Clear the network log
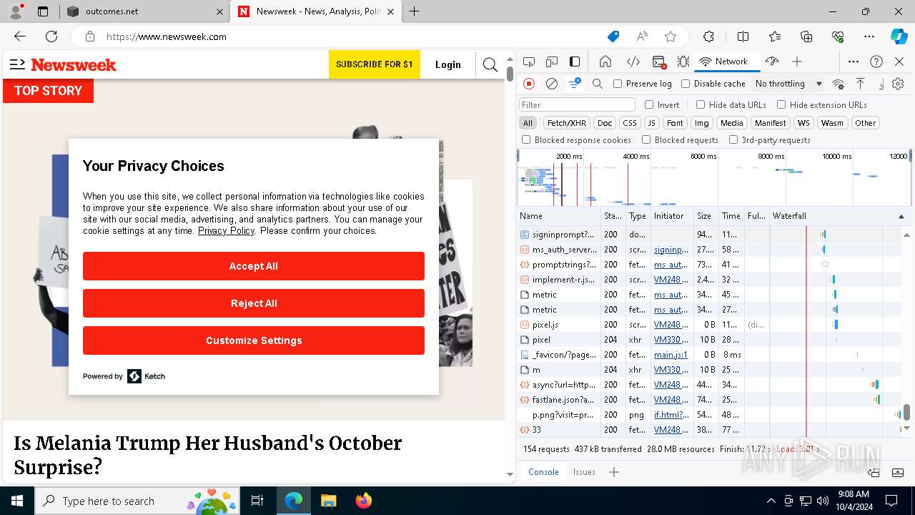915x515 pixels. point(552,84)
